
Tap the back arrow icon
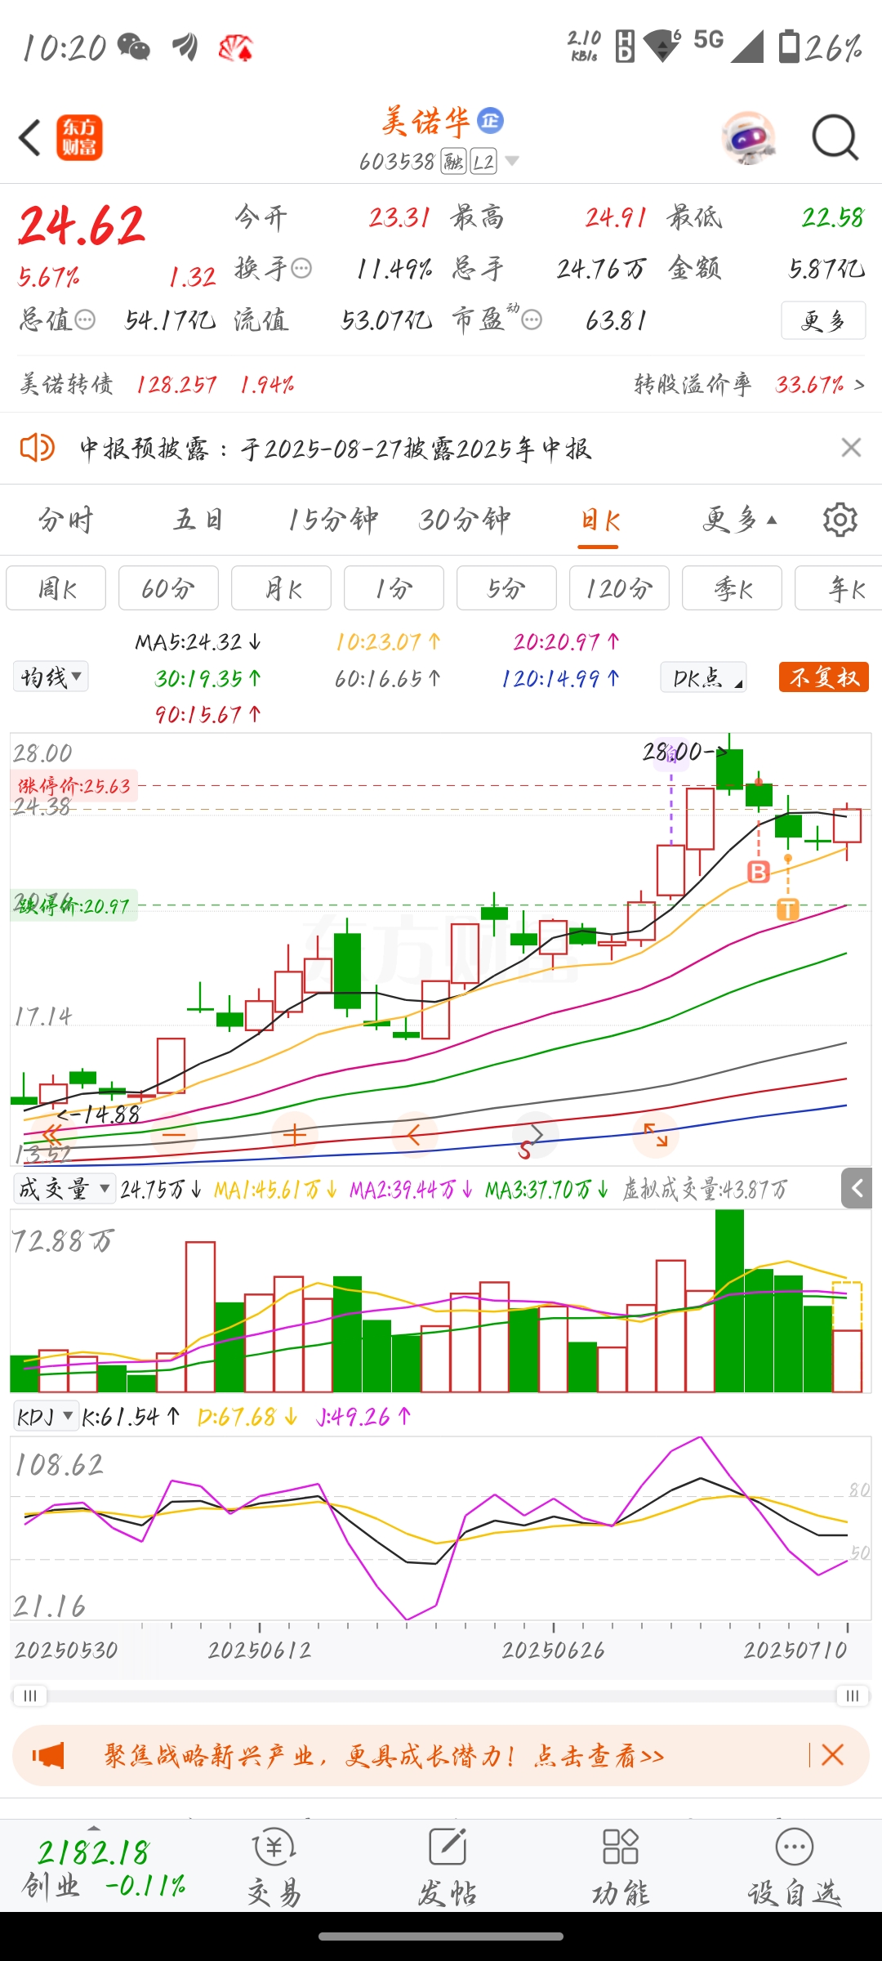(x=30, y=137)
